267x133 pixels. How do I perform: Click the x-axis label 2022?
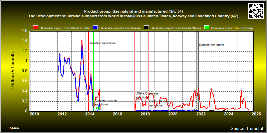201,114
